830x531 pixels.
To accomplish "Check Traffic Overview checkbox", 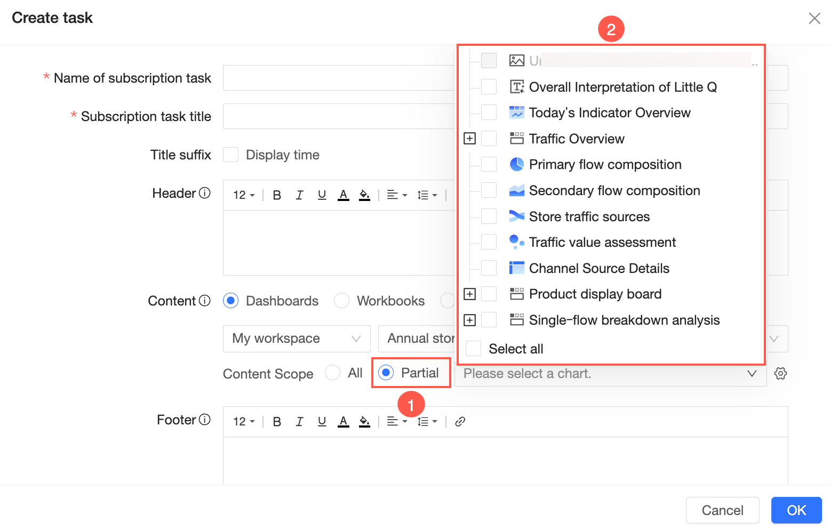I will click(489, 138).
